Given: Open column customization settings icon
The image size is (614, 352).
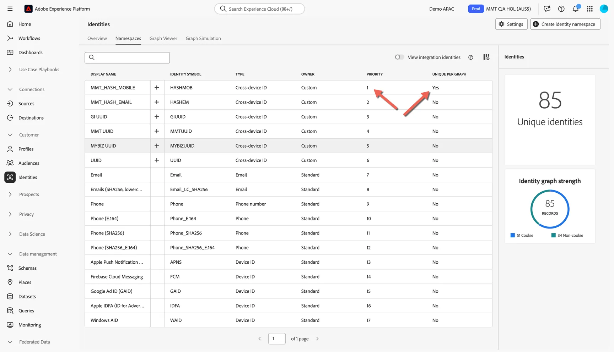Looking at the screenshot, I should [x=486, y=57].
